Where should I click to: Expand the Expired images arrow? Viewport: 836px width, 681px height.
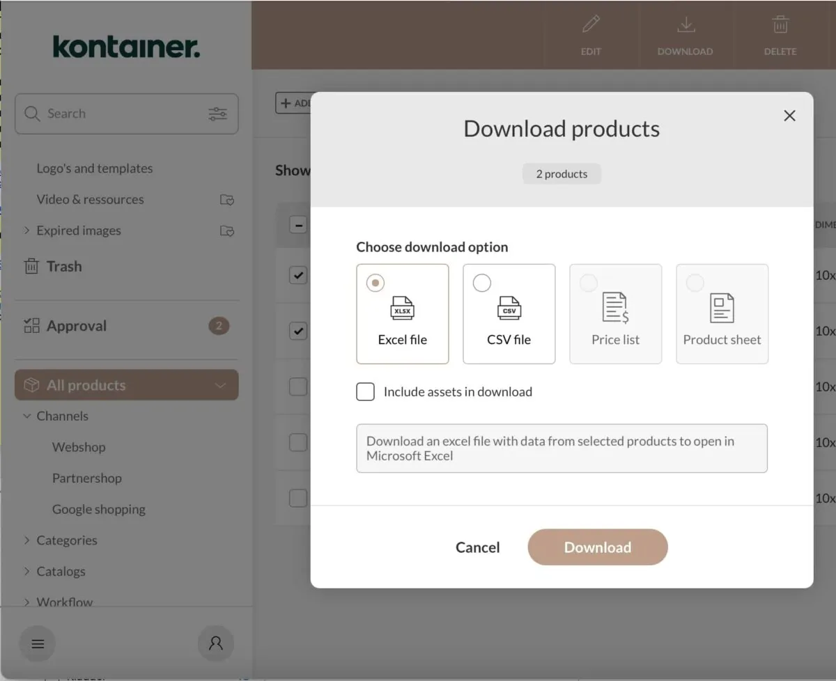[x=27, y=230]
